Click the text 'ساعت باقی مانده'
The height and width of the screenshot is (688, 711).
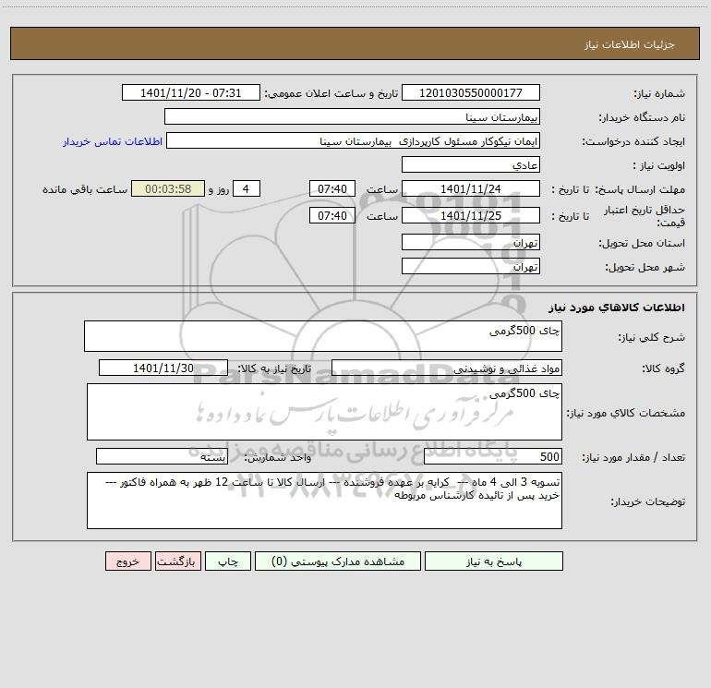coord(85,189)
